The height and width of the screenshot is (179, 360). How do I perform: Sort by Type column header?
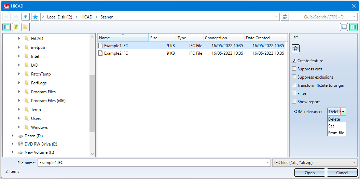[x=190, y=38]
